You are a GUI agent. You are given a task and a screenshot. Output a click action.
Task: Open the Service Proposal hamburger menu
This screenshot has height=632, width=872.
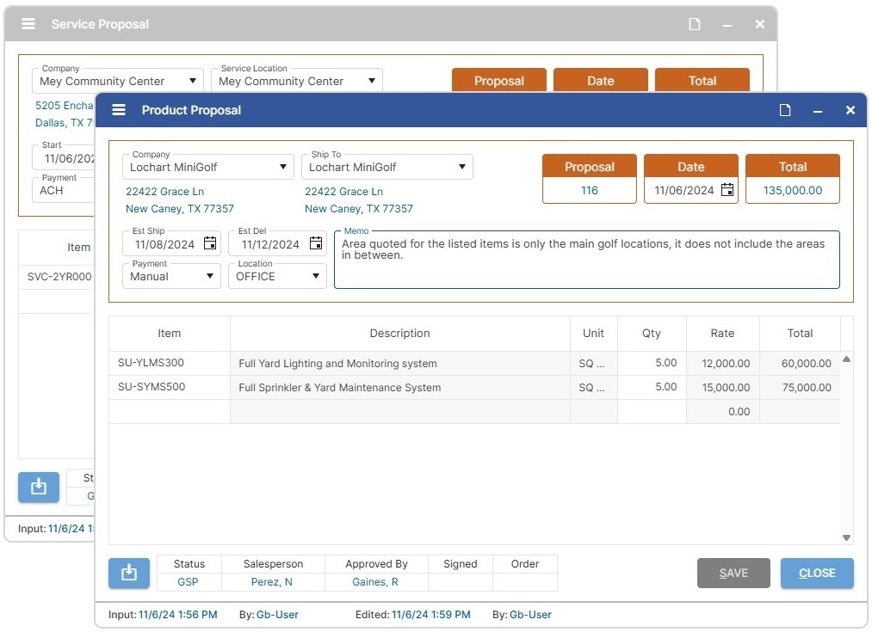coord(28,24)
